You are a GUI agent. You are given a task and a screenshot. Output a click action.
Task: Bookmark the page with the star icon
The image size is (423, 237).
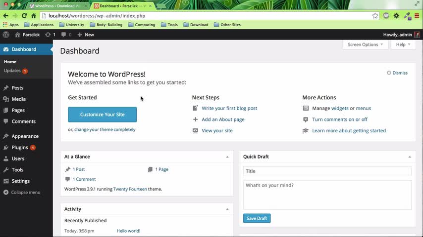(375, 16)
